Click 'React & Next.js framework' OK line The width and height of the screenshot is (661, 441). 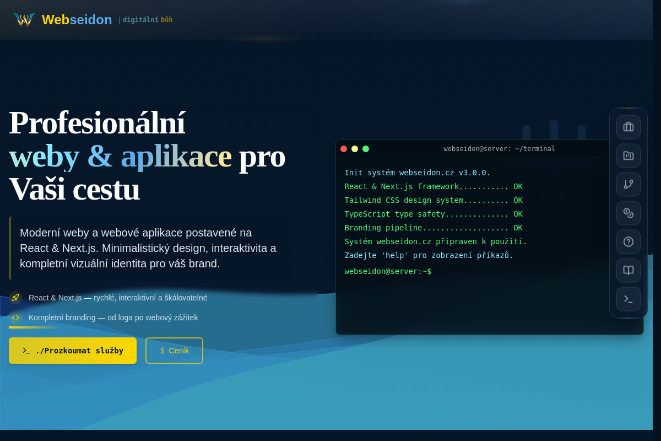pyautogui.click(x=434, y=186)
